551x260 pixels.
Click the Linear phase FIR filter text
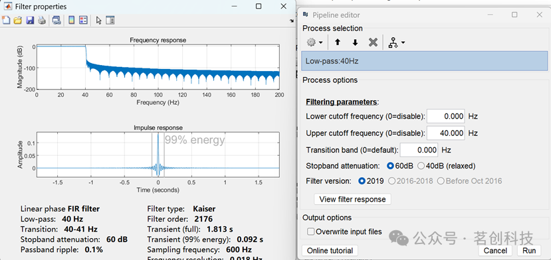pyautogui.click(x=60, y=209)
